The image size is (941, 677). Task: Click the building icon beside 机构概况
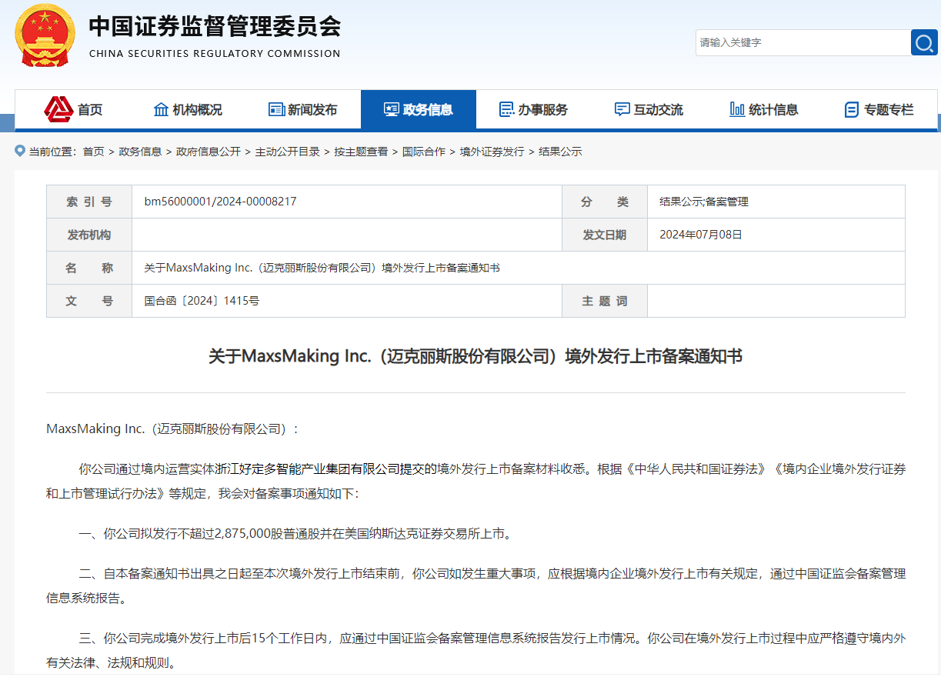(x=161, y=109)
